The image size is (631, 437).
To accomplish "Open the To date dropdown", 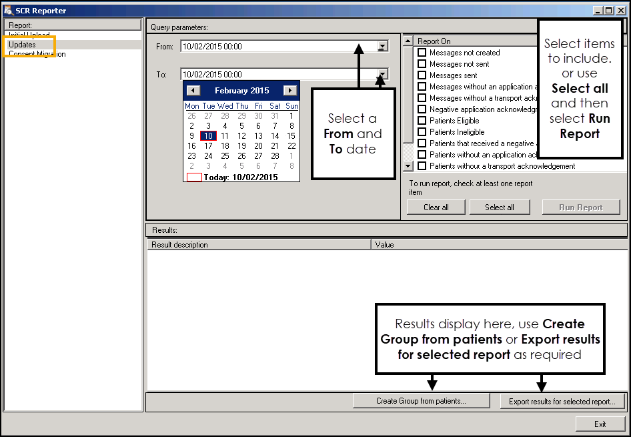I will tap(382, 74).
